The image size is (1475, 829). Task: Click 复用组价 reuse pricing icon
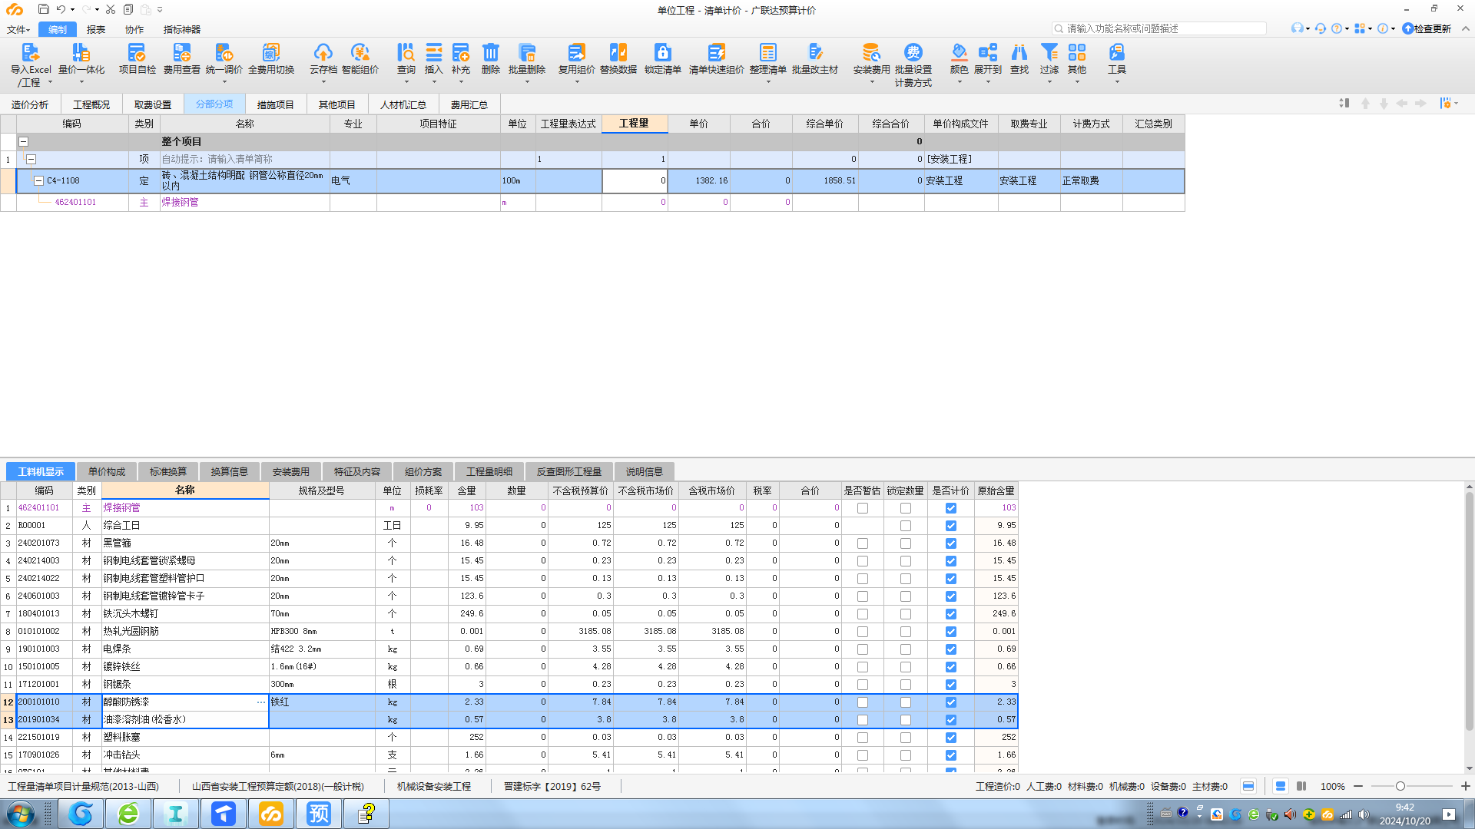tap(576, 52)
